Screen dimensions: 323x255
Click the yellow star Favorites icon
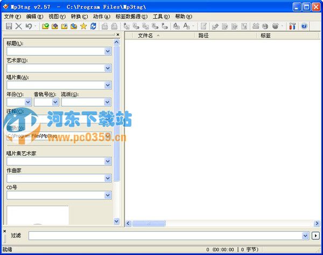(x=83, y=26)
